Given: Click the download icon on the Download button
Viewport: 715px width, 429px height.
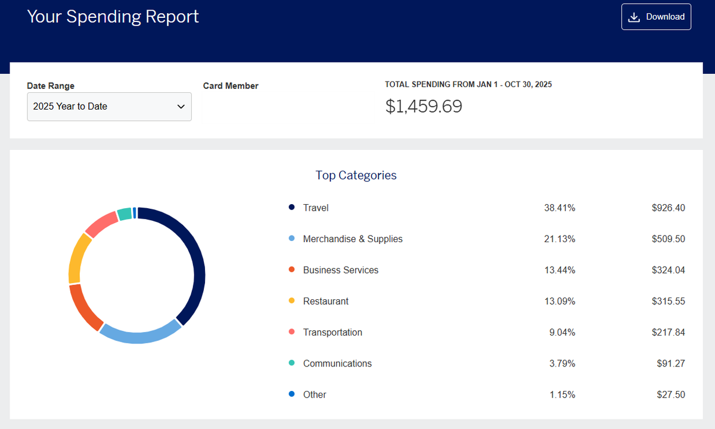Looking at the screenshot, I should 635,16.
